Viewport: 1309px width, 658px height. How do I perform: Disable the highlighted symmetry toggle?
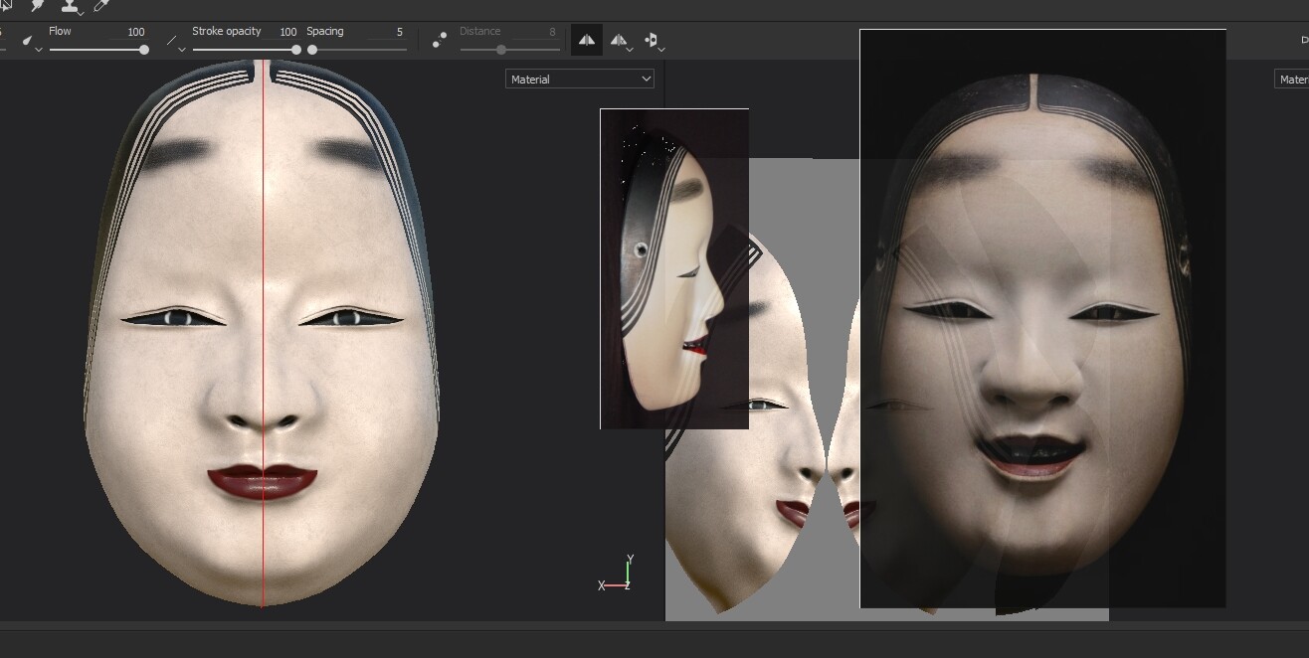point(586,40)
